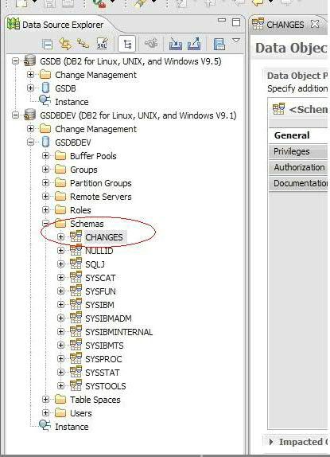Click the filter/properties sheet toolbar icon
This screenshot has width=330, height=457.
(x=219, y=45)
